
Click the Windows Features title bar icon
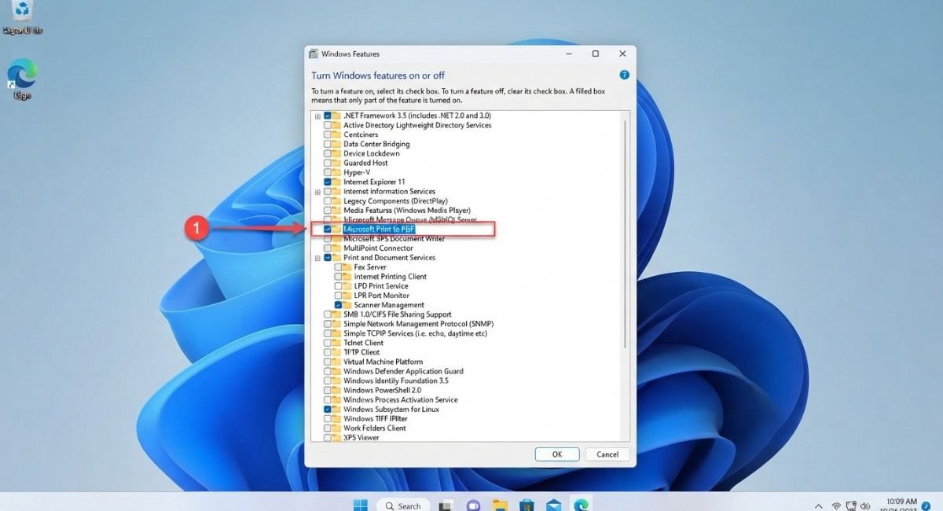point(314,54)
